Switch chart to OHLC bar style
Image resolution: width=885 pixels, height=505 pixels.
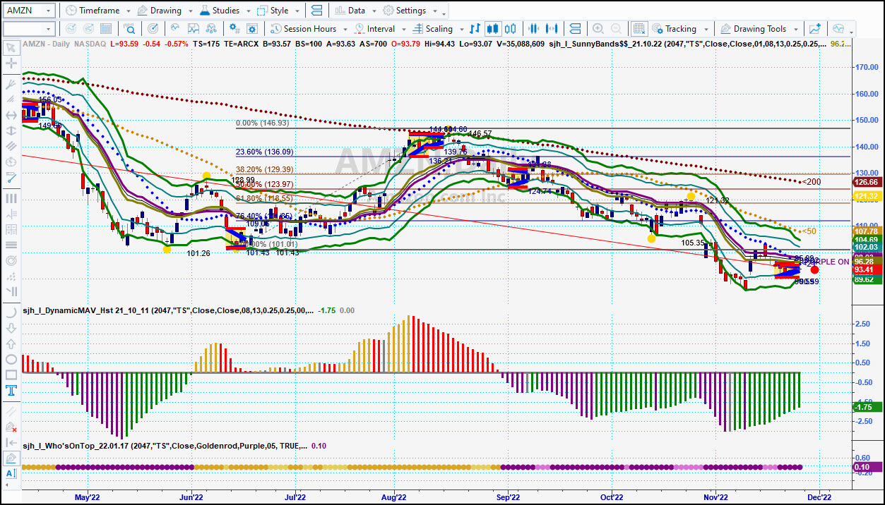475,29
